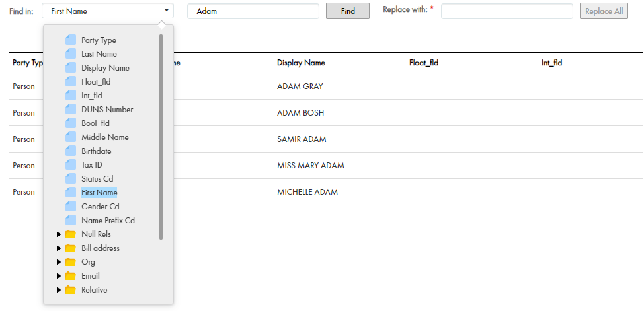Viewport: 644px width, 311px height.
Task: Click the Party Type field file icon
Action: pyautogui.click(x=71, y=40)
